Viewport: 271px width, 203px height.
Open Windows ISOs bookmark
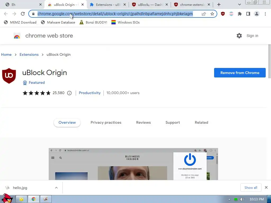coord(125,22)
